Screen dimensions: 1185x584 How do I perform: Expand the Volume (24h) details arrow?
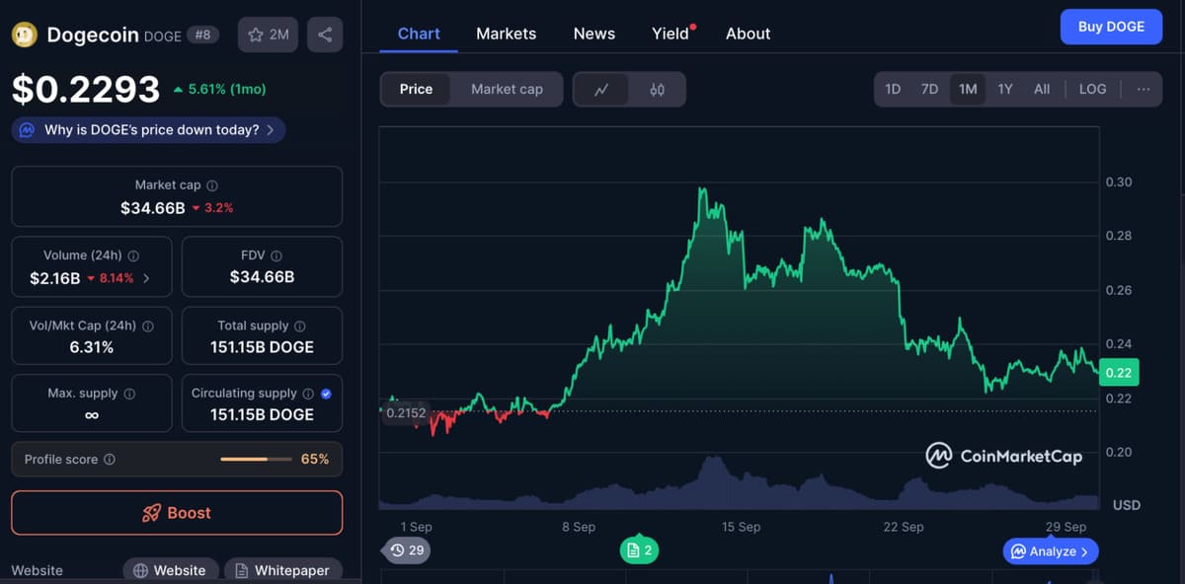(146, 278)
